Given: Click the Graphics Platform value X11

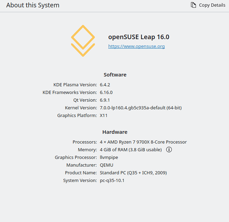Looking at the screenshot, I should (x=103, y=115).
